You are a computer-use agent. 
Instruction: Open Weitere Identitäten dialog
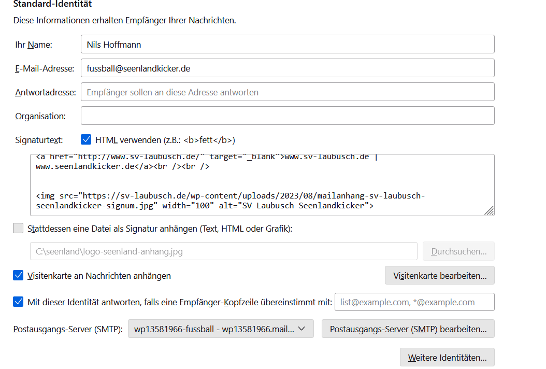point(447,358)
